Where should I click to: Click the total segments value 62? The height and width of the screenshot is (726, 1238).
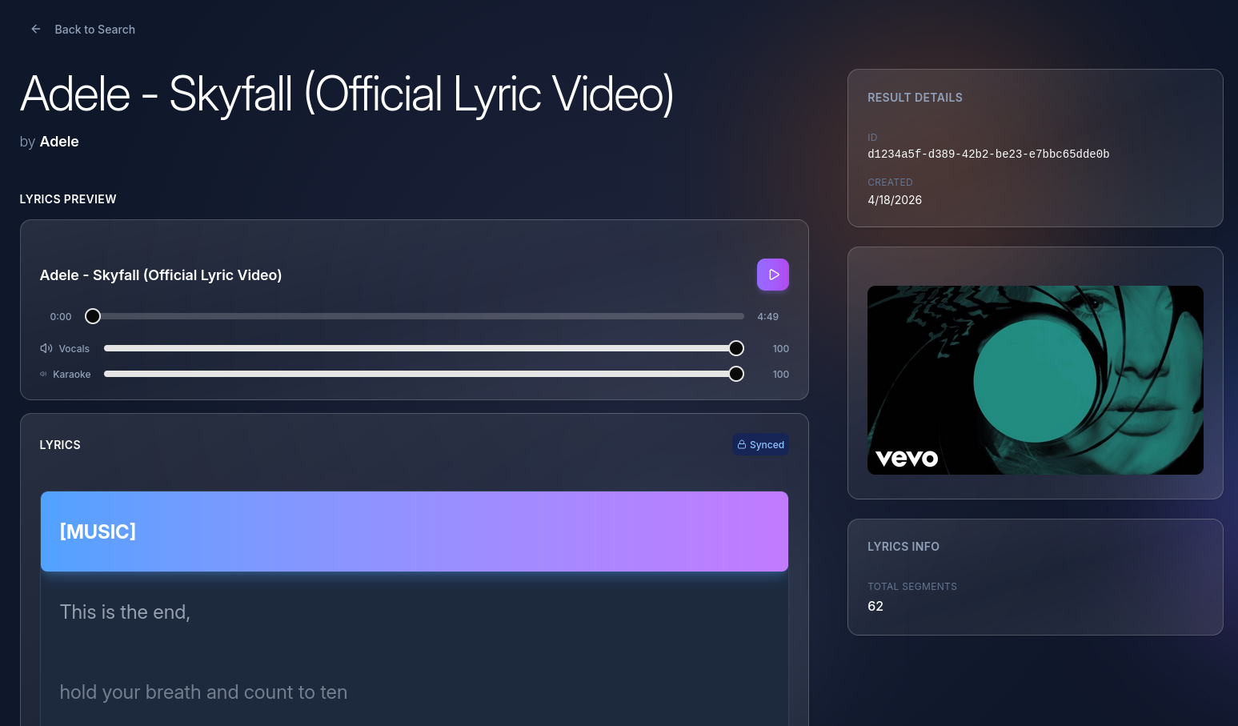pos(875,606)
